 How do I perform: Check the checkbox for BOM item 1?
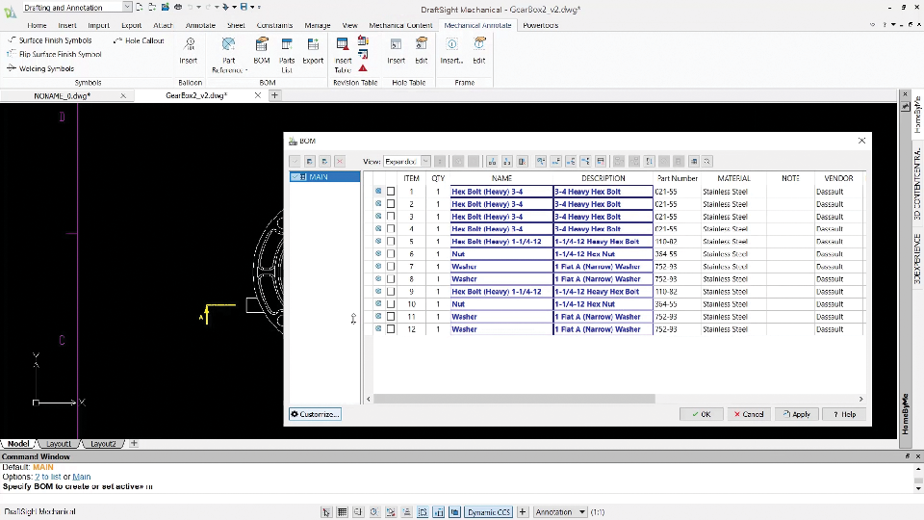click(391, 192)
